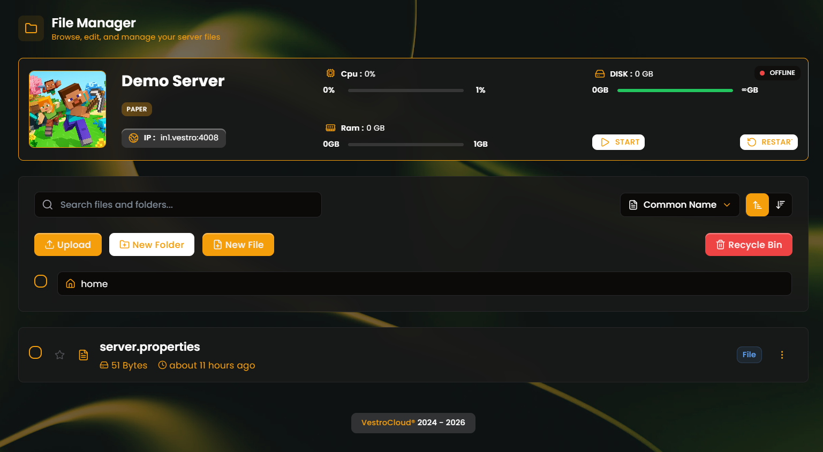Click the ascending sort icon
This screenshot has width=823, height=452.
[757, 205]
